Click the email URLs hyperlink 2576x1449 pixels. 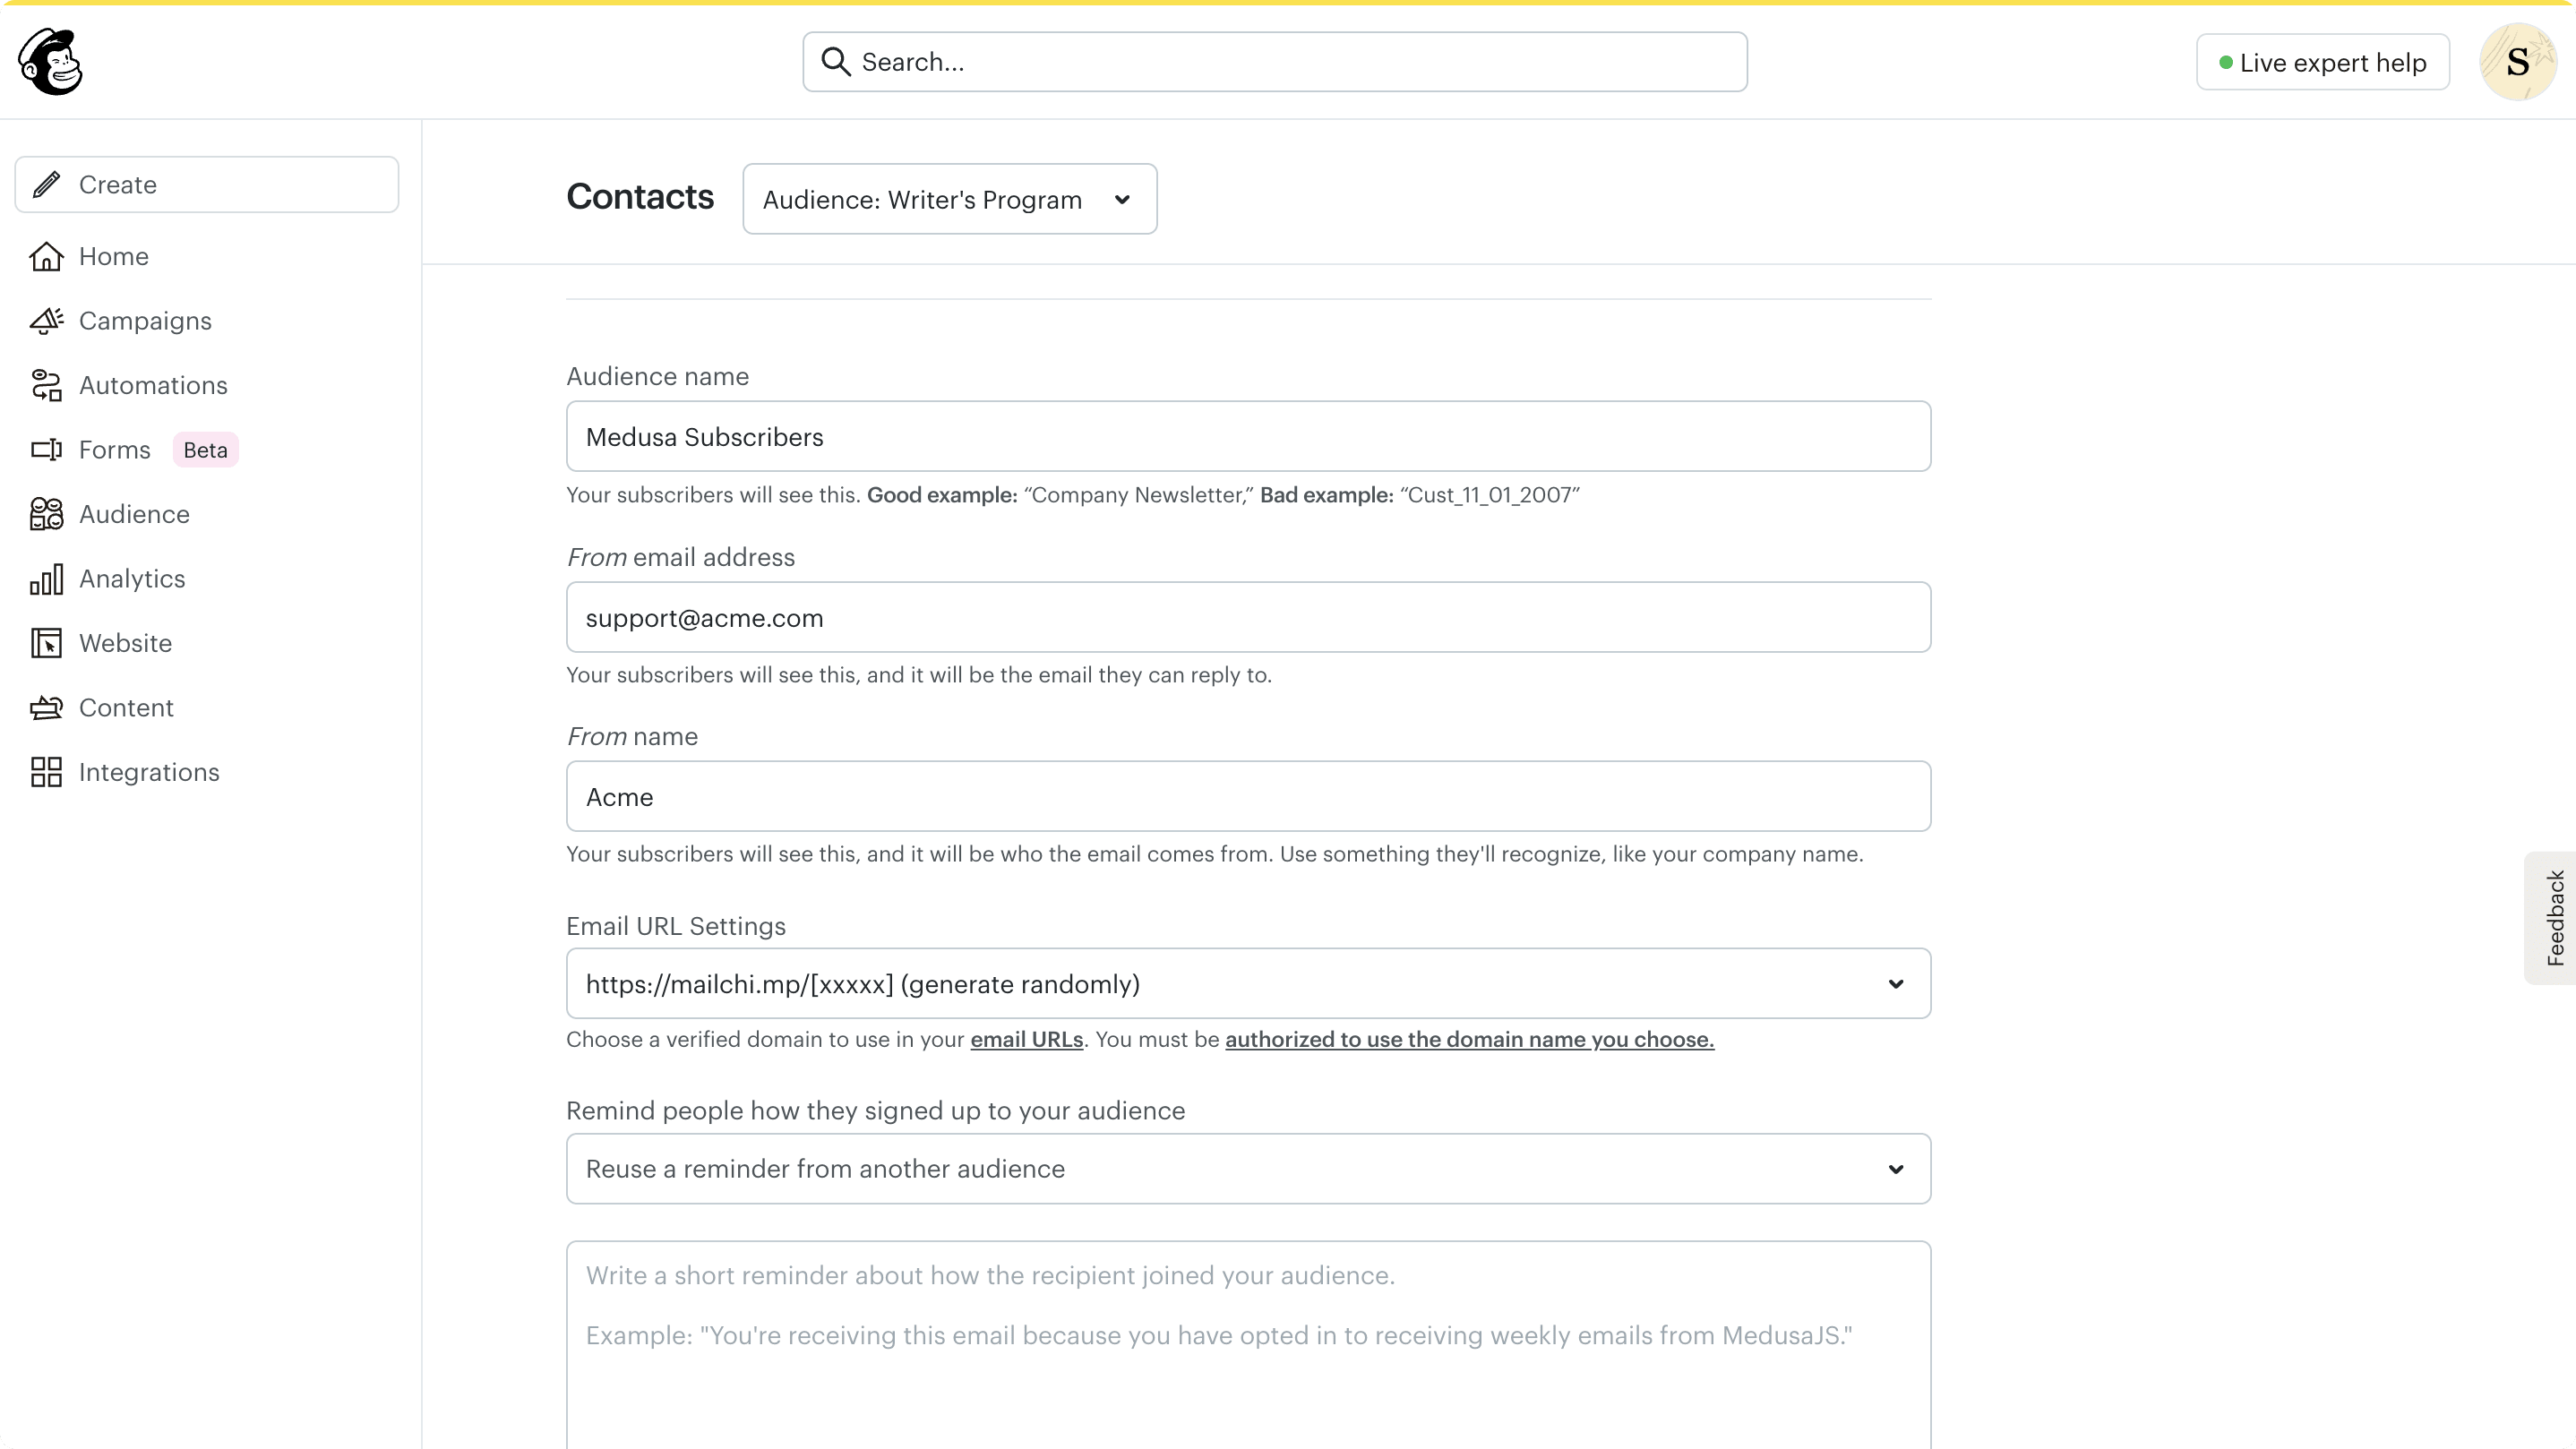pyautogui.click(x=1026, y=1040)
